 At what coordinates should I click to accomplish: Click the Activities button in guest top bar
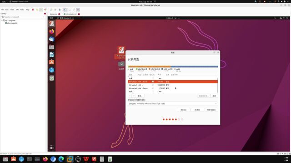(51, 18)
